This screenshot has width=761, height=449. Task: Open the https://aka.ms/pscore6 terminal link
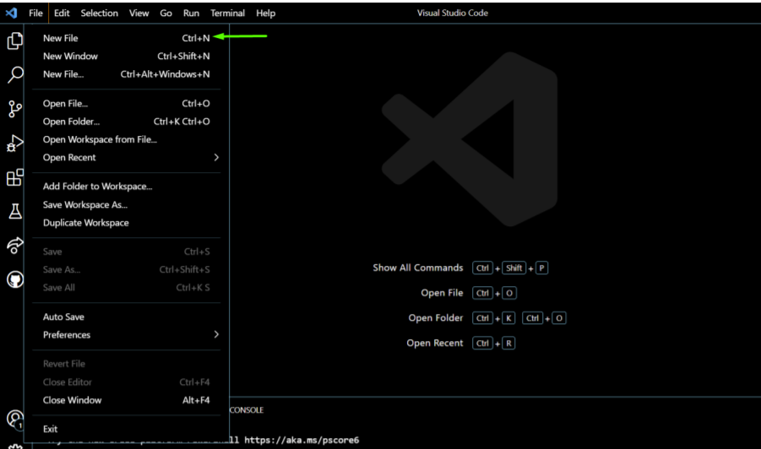click(302, 441)
